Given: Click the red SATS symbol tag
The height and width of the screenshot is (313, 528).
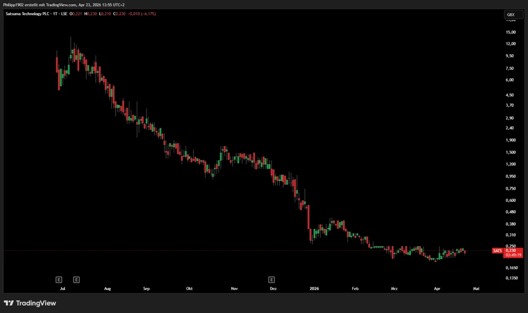Looking at the screenshot, I should tap(497, 251).
